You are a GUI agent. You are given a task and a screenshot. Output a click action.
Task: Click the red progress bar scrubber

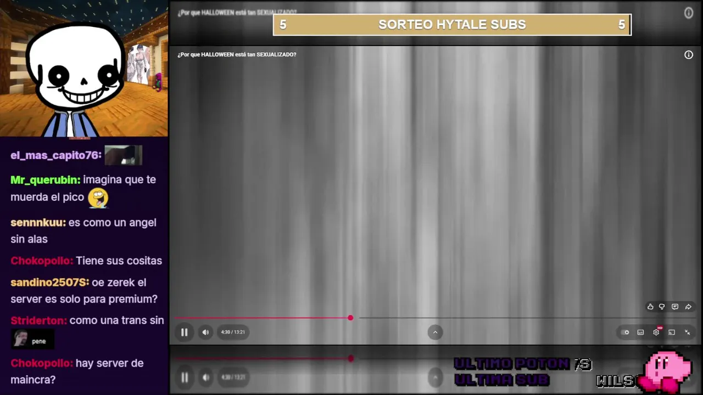(x=350, y=318)
